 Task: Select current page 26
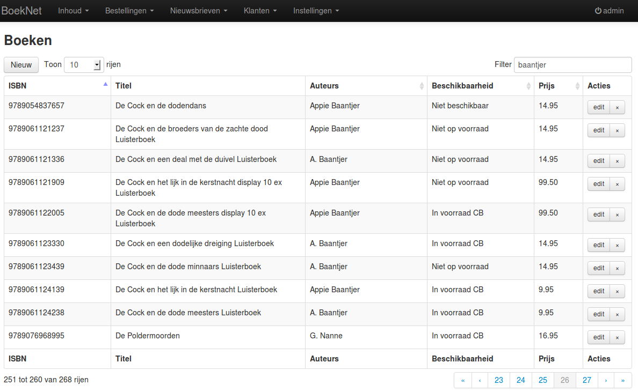pos(565,380)
